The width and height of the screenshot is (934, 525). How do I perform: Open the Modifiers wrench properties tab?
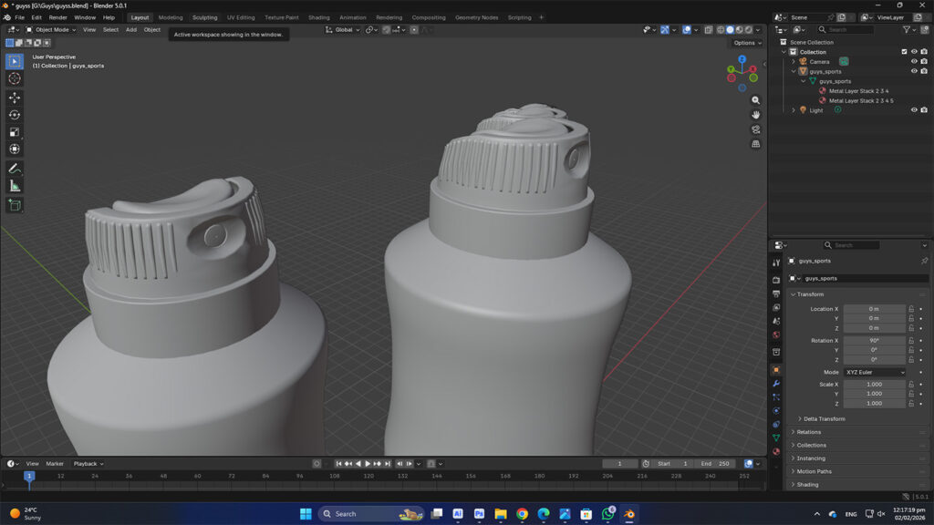(776, 384)
